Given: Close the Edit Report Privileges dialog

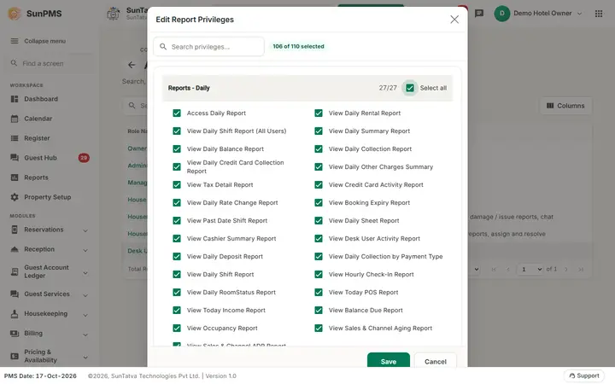Looking at the screenshot, I should (x=454, y=19).
